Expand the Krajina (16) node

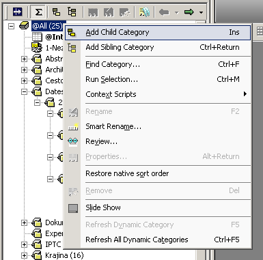(x=24, y=255)
